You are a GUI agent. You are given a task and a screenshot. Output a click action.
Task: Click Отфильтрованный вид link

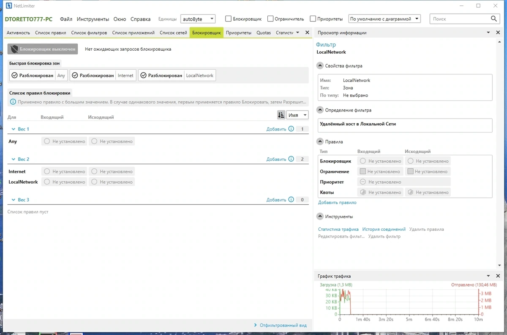click(283, 325)
